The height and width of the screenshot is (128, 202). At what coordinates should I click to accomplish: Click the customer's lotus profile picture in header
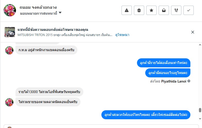10,10
